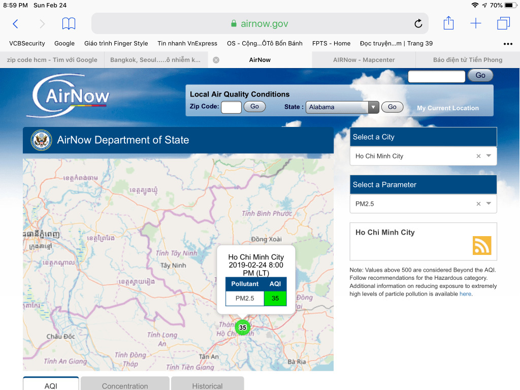Clear the Ho Chi Minh City selection
The width and height of the screenshot is (520, 390).
478,156
